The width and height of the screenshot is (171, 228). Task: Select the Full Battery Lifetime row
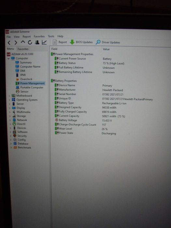[85, 68]
